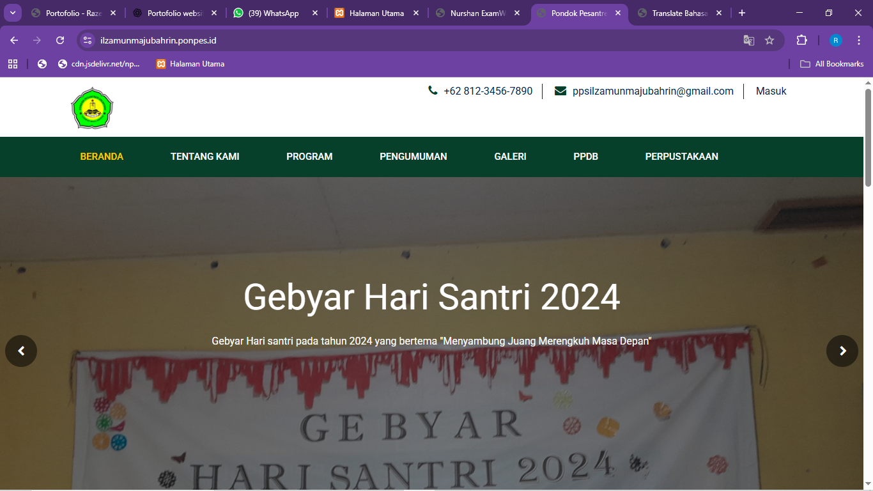Viewport: 873px width, 491px height.
Task: Advance the carousel with the right arrow
Action: [842, 350]
